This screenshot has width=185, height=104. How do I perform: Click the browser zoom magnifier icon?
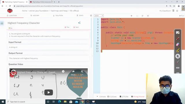(x=170, y=6)
